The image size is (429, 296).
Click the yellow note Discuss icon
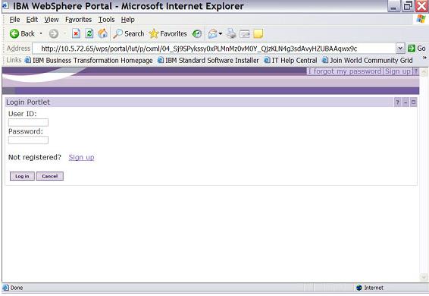[258, 33]
